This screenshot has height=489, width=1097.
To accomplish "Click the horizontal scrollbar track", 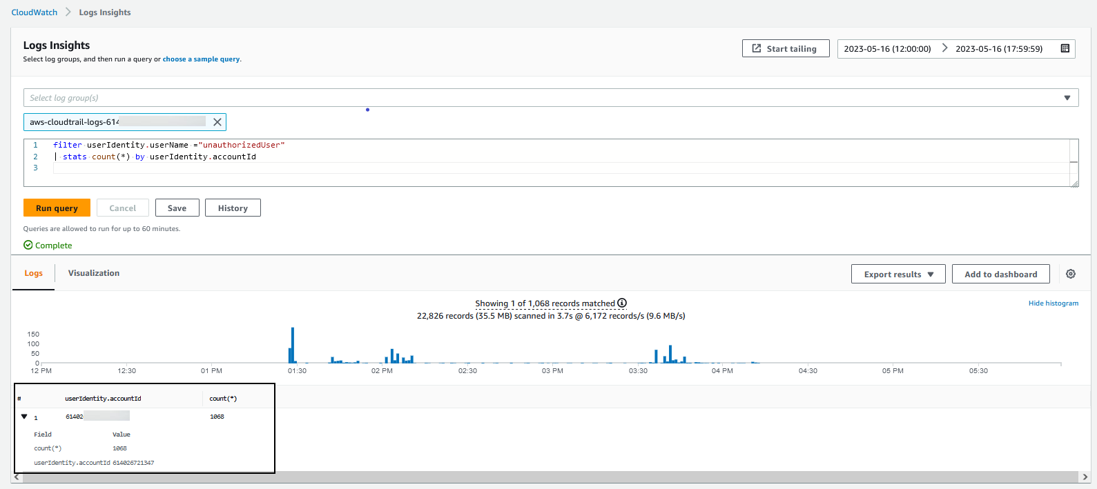I will pos(551,477).
